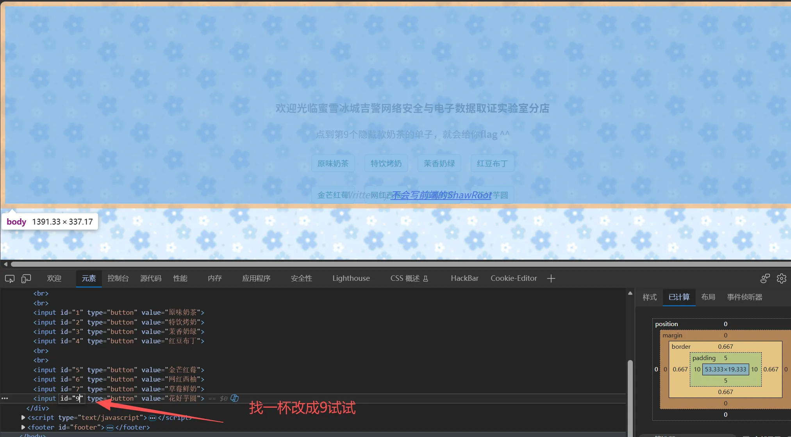This screenshot has width=791, height=437.
Task: Toggle device emulation icon
Action: tap(26, 278)
